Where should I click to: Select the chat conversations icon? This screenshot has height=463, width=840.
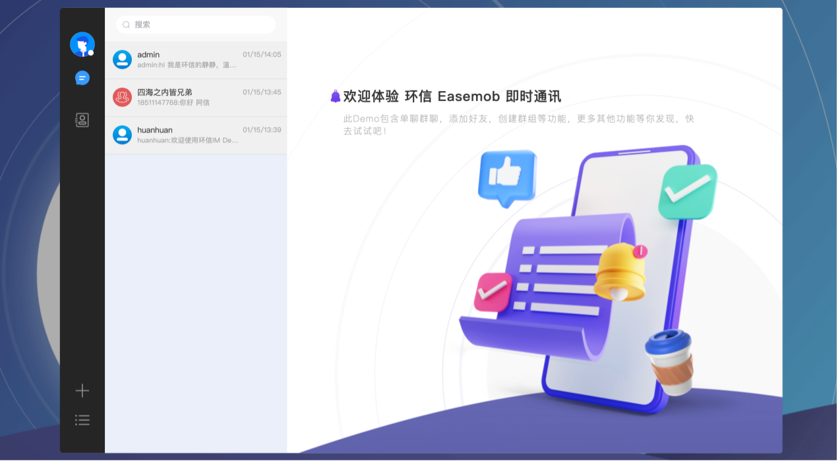82,77
